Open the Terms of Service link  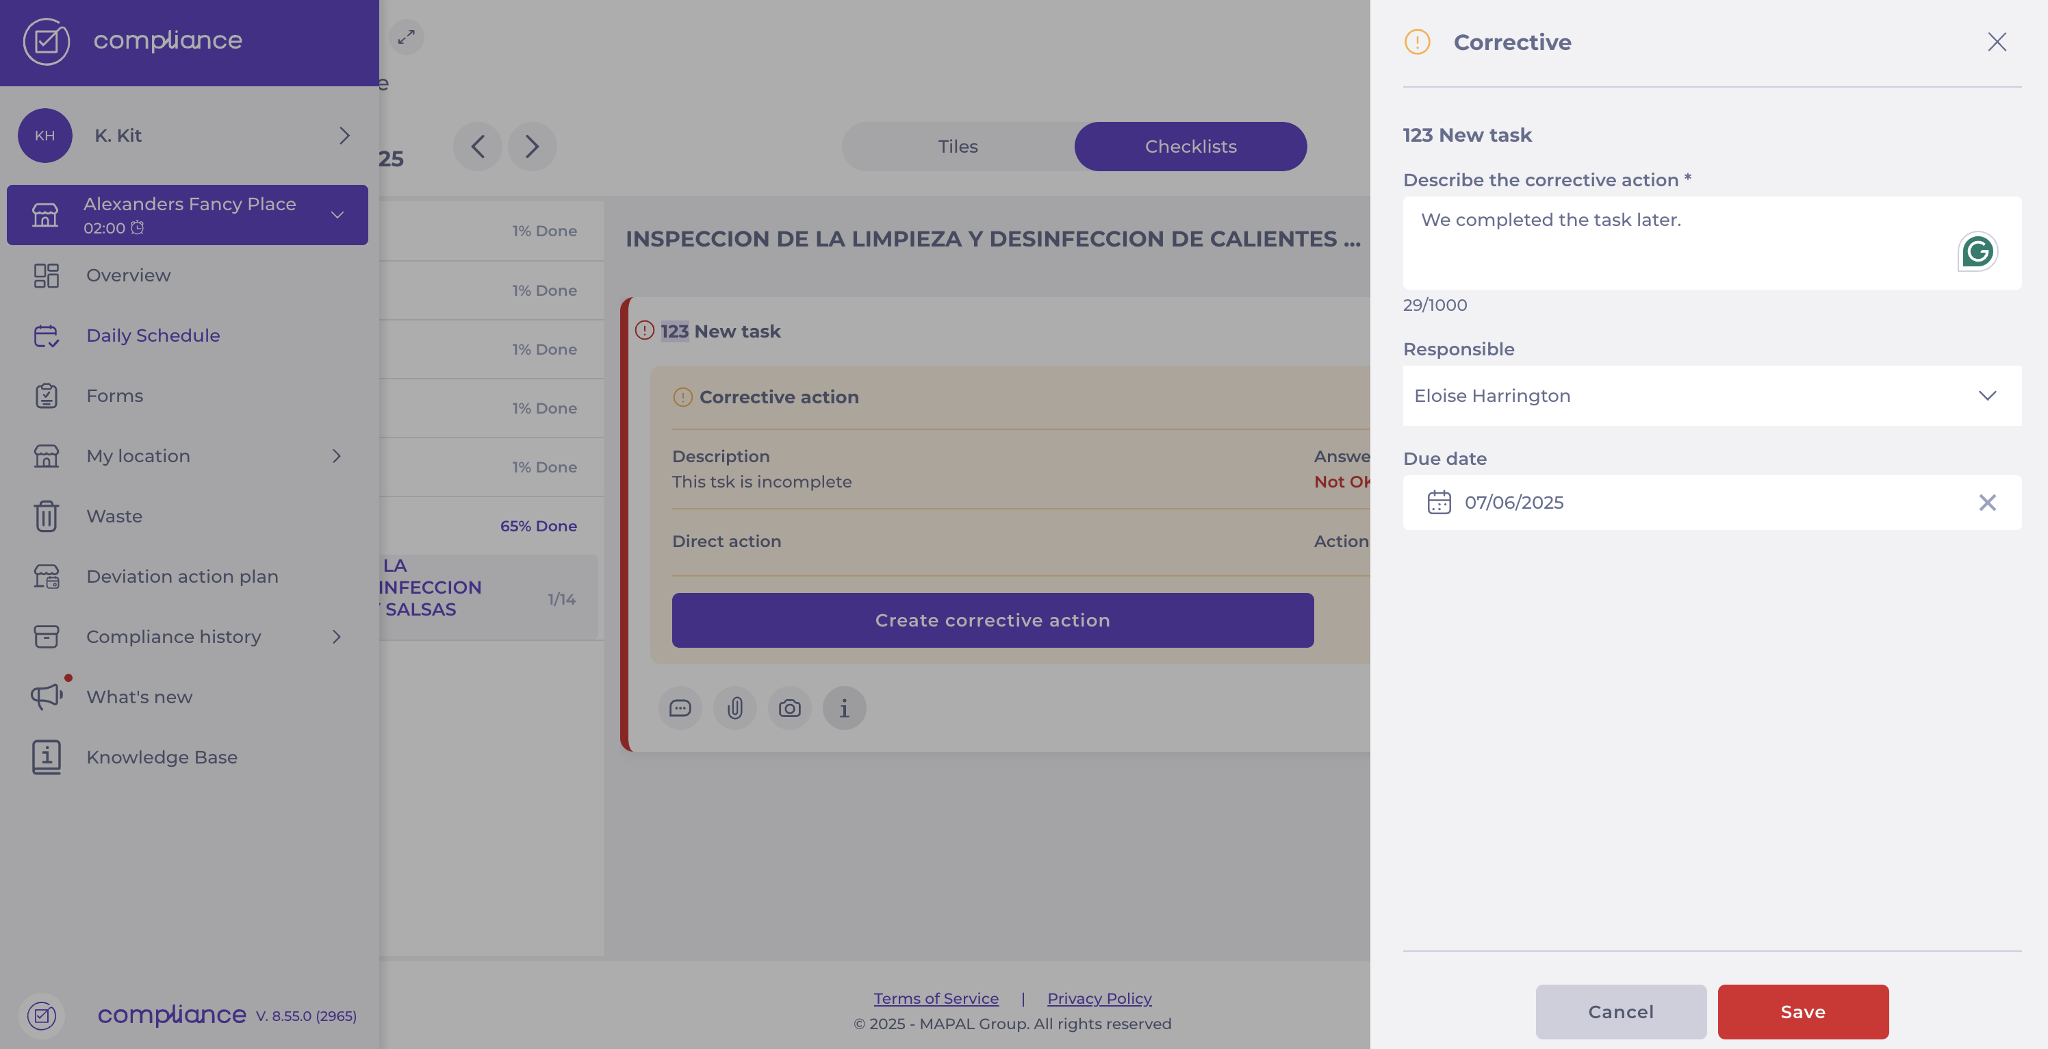coord(936,998)
